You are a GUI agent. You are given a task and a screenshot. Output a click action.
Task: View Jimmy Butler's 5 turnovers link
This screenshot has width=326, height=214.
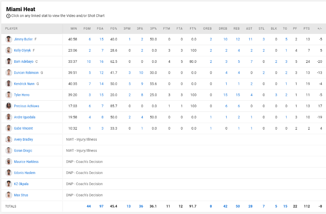click(286, 39)
